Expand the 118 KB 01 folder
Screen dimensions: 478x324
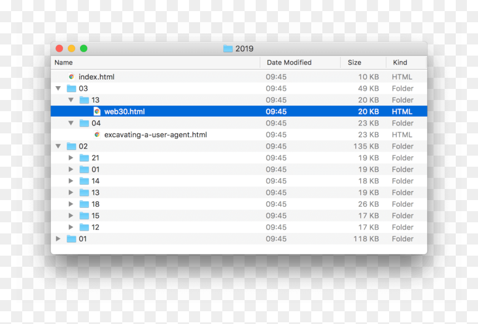tap(58, 239)
